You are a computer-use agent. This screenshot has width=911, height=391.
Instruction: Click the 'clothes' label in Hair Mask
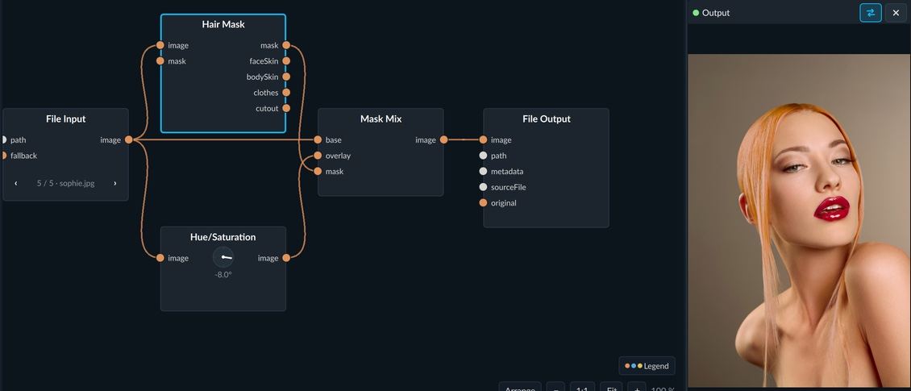(266, 93)
